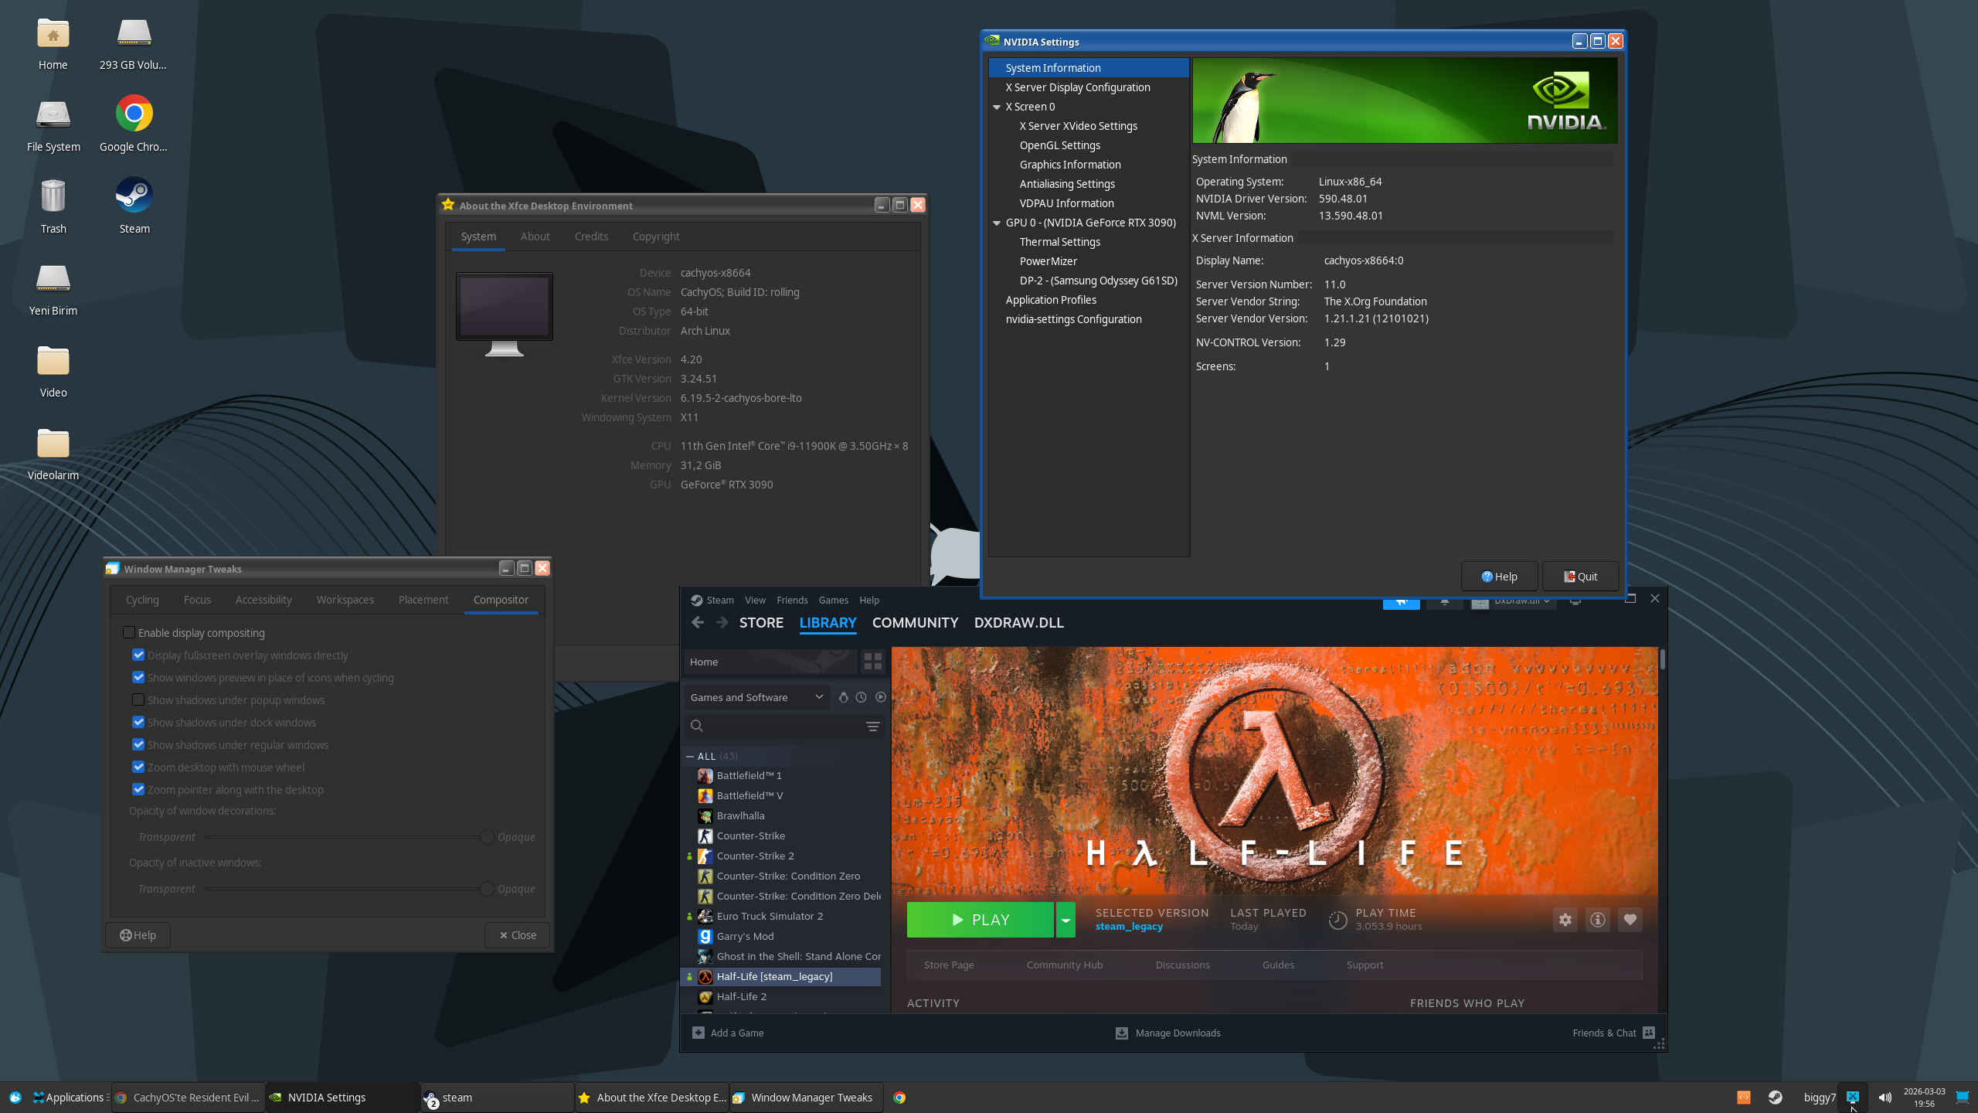Toggle Display fullscreen overlay windows directly

(138, 655)
